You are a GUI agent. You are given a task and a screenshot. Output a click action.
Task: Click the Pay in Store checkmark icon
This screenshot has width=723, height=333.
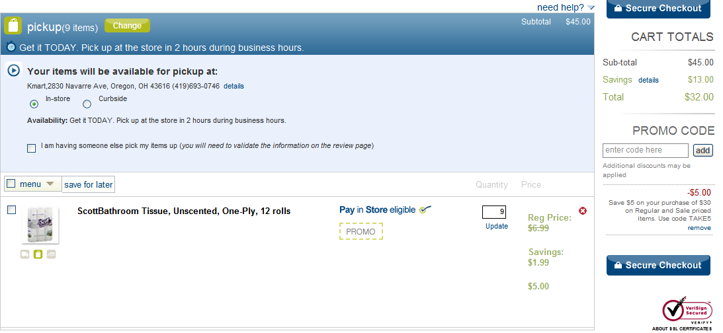coord(425,209)
